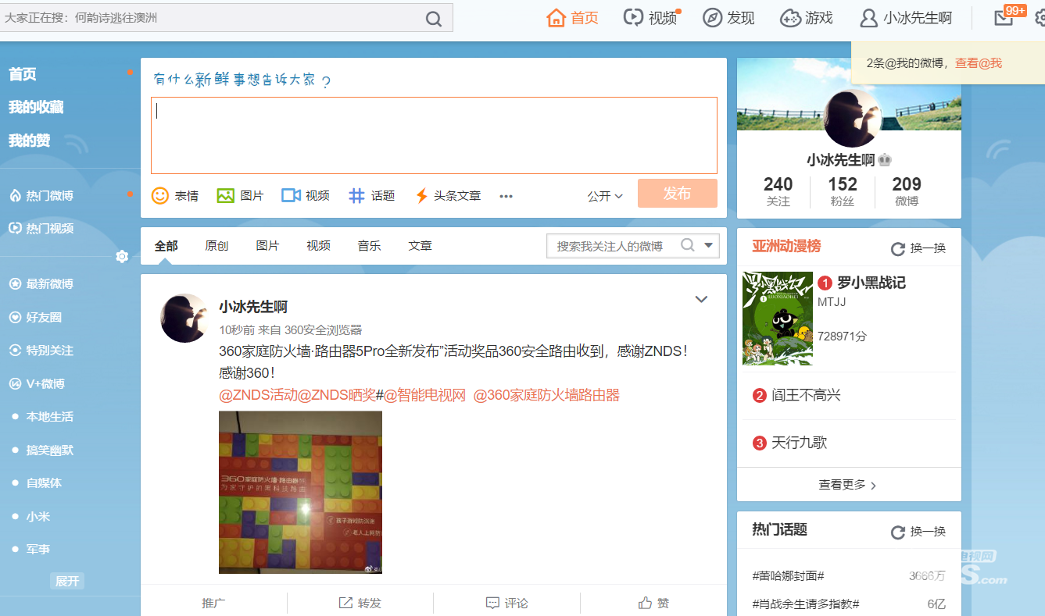The width and height of the screenshot is (1045, 616).
Task: Open the @360家庭防火墙路由器 mention link
Action: click(x=546, y=395)
